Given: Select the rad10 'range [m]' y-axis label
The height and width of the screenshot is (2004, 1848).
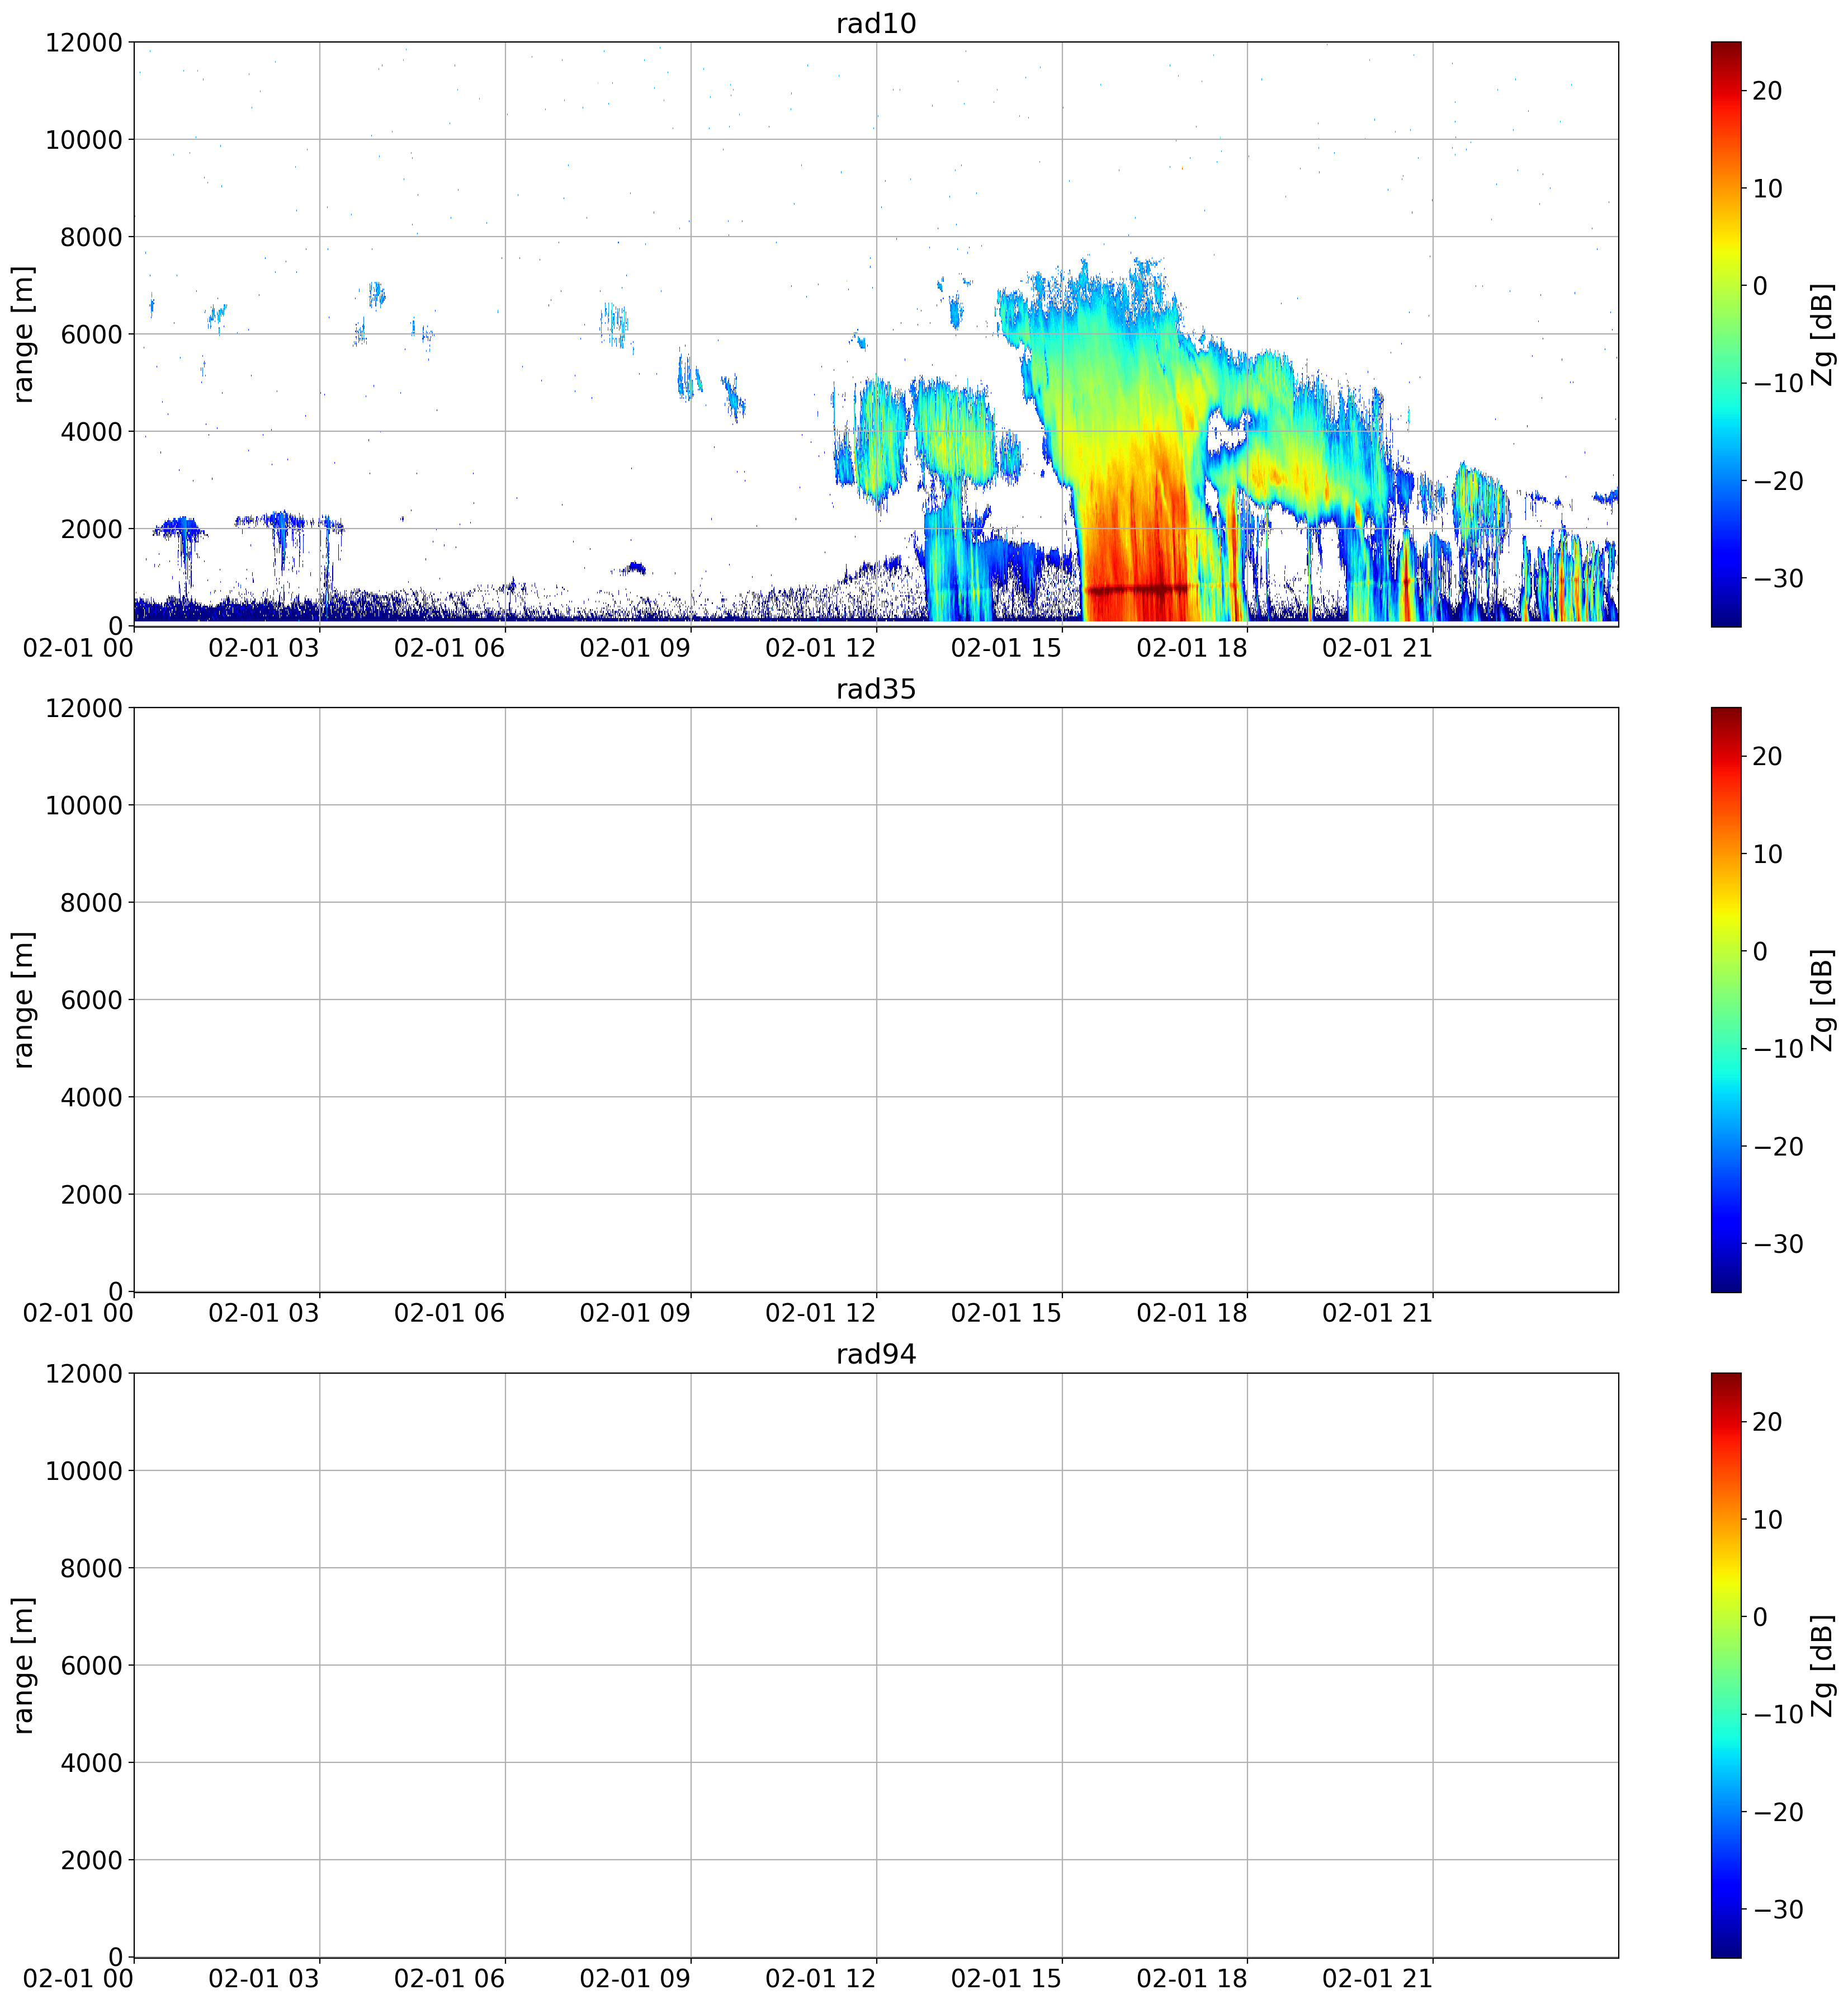Looking at the screenshot, I should tap(24, 334).
